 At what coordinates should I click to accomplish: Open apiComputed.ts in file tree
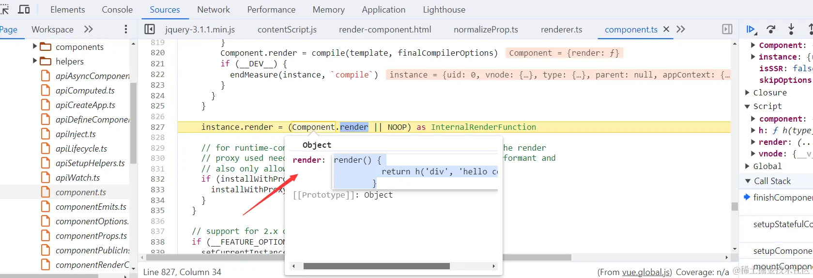coord(85,91)
